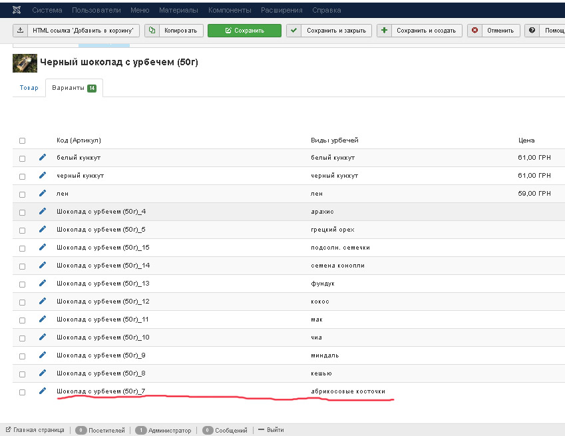Image resolution: width=565 pixels, height=436 pixels.
Task: Edit the абрикосовые косточки variant pencil icon
Action: click(43, 391)
